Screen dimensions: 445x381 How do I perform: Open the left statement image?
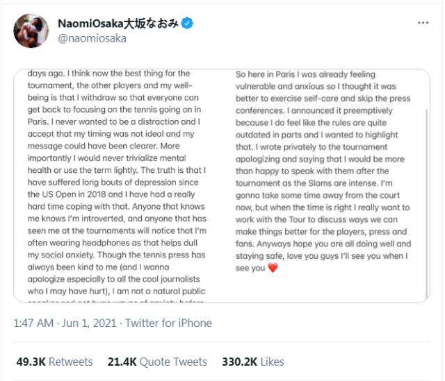tap(119, 185)
